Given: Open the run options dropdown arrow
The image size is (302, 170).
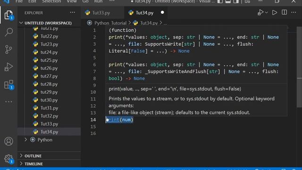Looking at the screenshot, I should 266,13.
